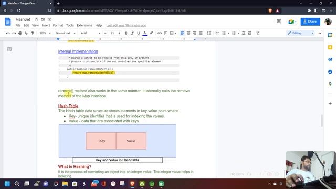The image size is (336, 189).
Task: Open text color picker
Action: coord(145,33)
